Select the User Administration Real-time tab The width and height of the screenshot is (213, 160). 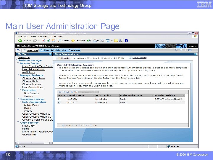tap(60, 50)
